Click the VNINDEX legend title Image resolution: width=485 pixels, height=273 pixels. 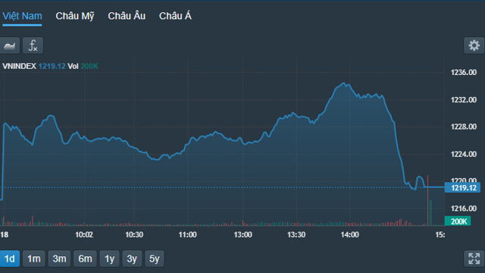tap(19, 66)
